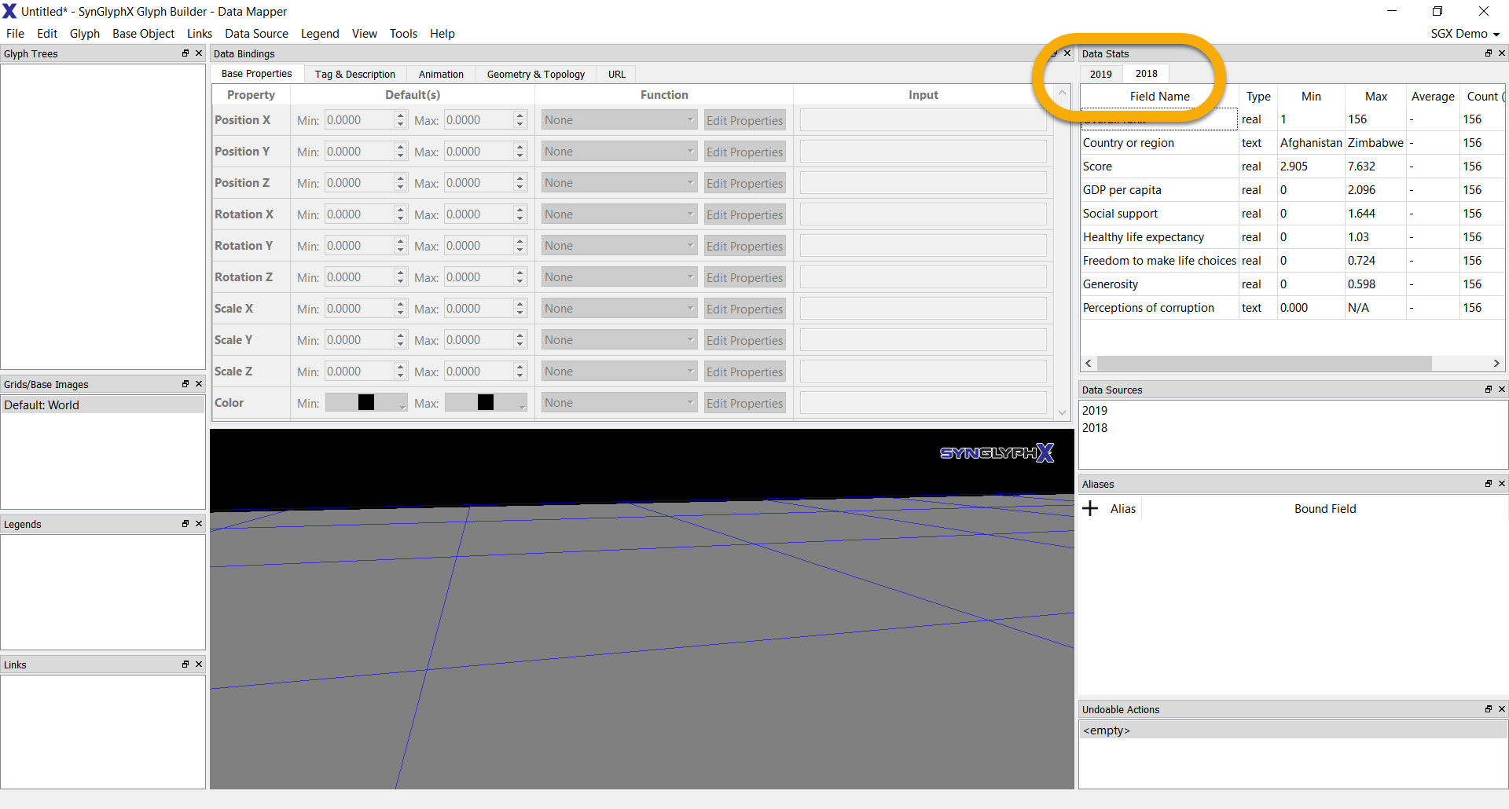Click Edit Properties for Rotation X
The image size is (1509, 809).
click(x=744, y=214)
